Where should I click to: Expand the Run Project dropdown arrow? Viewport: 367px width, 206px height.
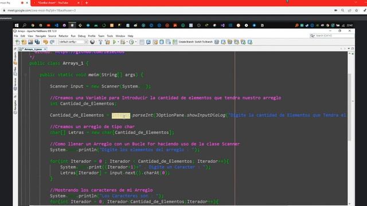(118, 42)
